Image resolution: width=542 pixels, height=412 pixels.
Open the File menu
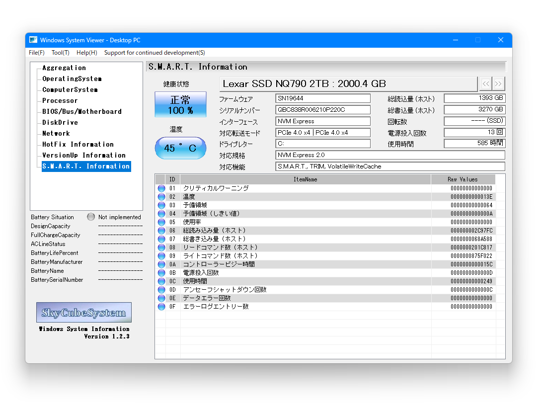(36, 52)
